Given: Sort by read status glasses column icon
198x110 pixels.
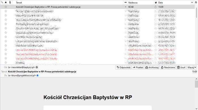Looking at the screenshot, I should coord(126,2).
